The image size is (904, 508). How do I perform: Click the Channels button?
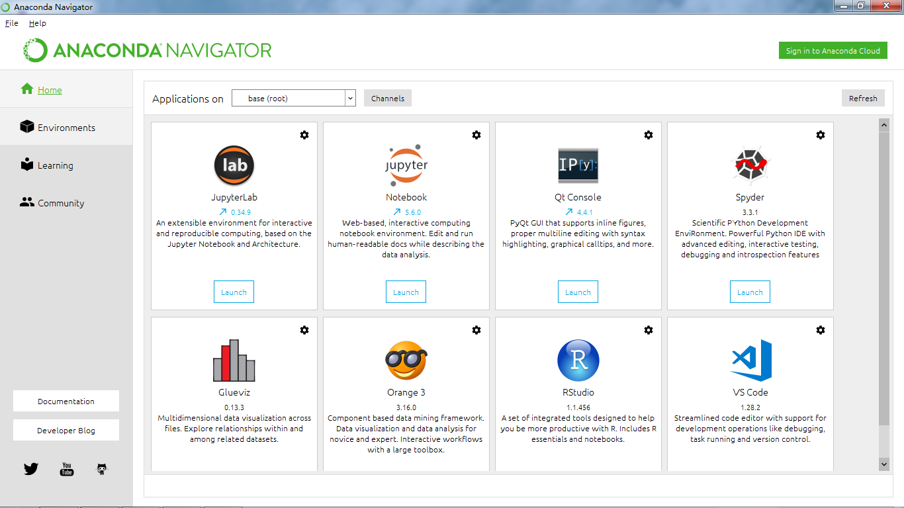(388, 98)
